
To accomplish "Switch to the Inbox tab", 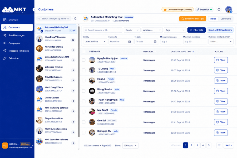I will click(213, 19).
